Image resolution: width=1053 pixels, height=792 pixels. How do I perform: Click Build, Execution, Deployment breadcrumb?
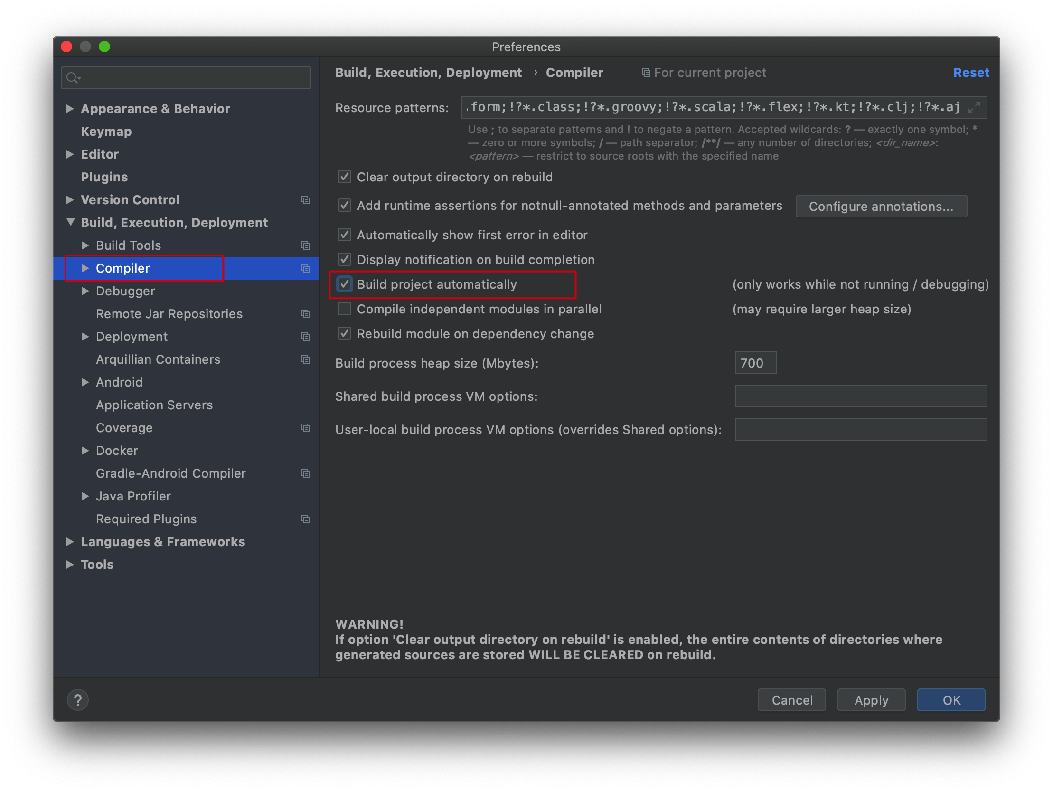(428, 73)
